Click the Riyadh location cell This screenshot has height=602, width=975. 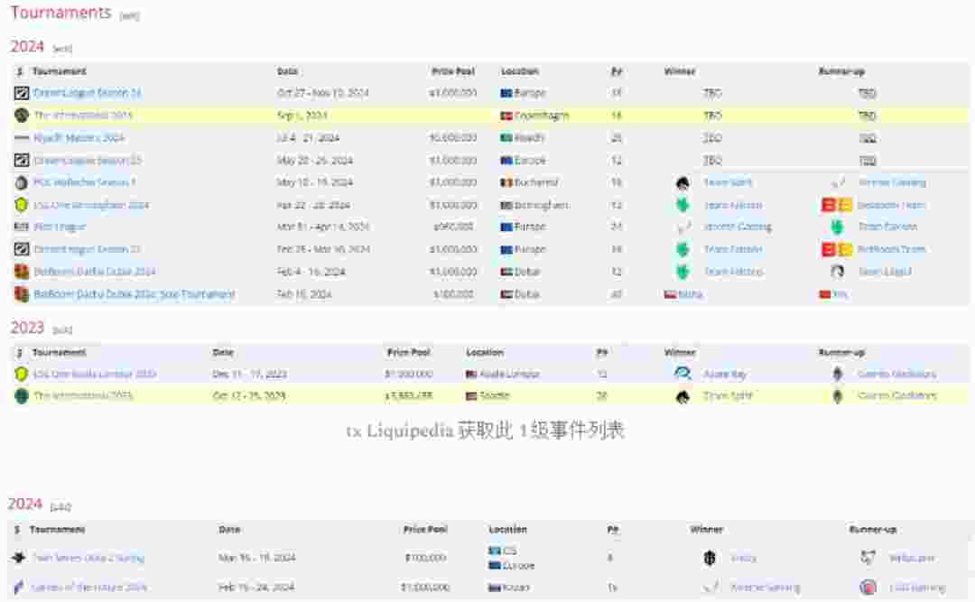(x=523, y=138)
